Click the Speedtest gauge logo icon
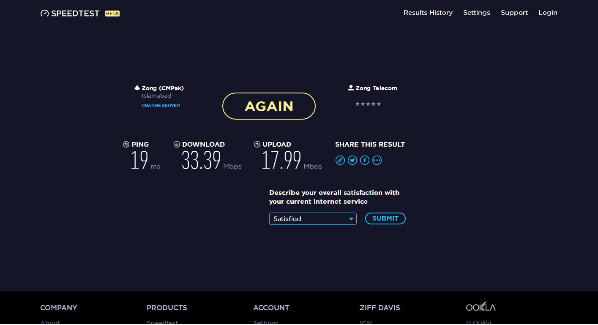This screenshot has width=598, height=325. pos(45,13)
